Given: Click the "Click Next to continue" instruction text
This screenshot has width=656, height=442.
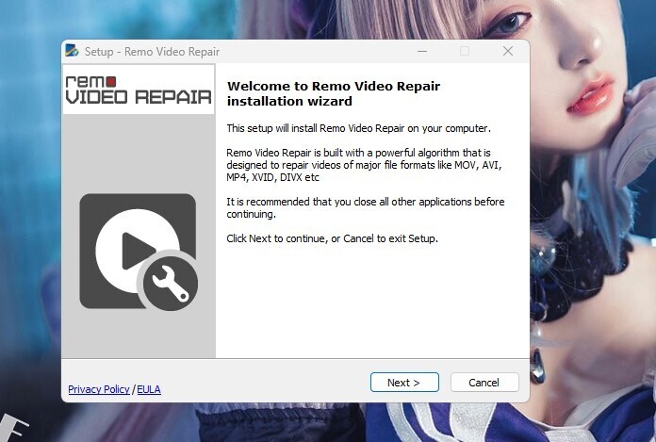Looking at the screenshot, I should point(332,238).
